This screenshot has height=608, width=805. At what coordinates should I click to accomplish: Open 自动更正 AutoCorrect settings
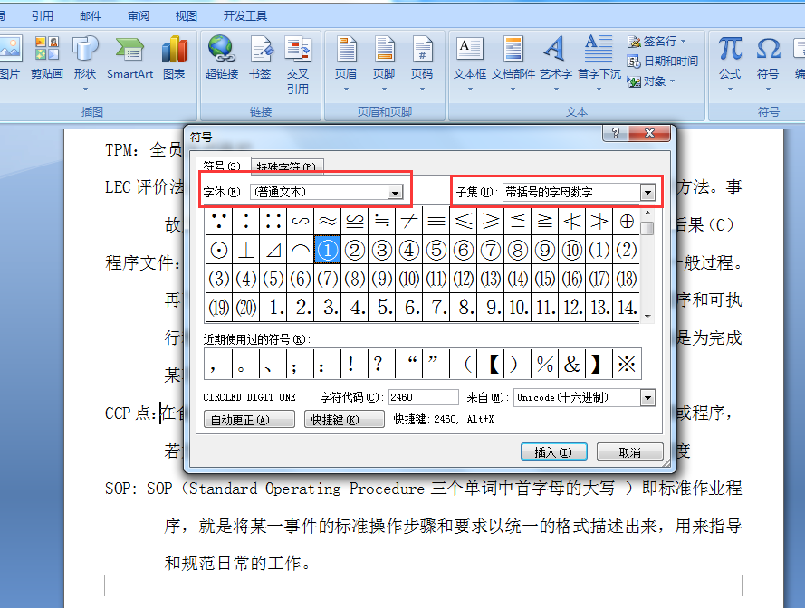point(249,419)
